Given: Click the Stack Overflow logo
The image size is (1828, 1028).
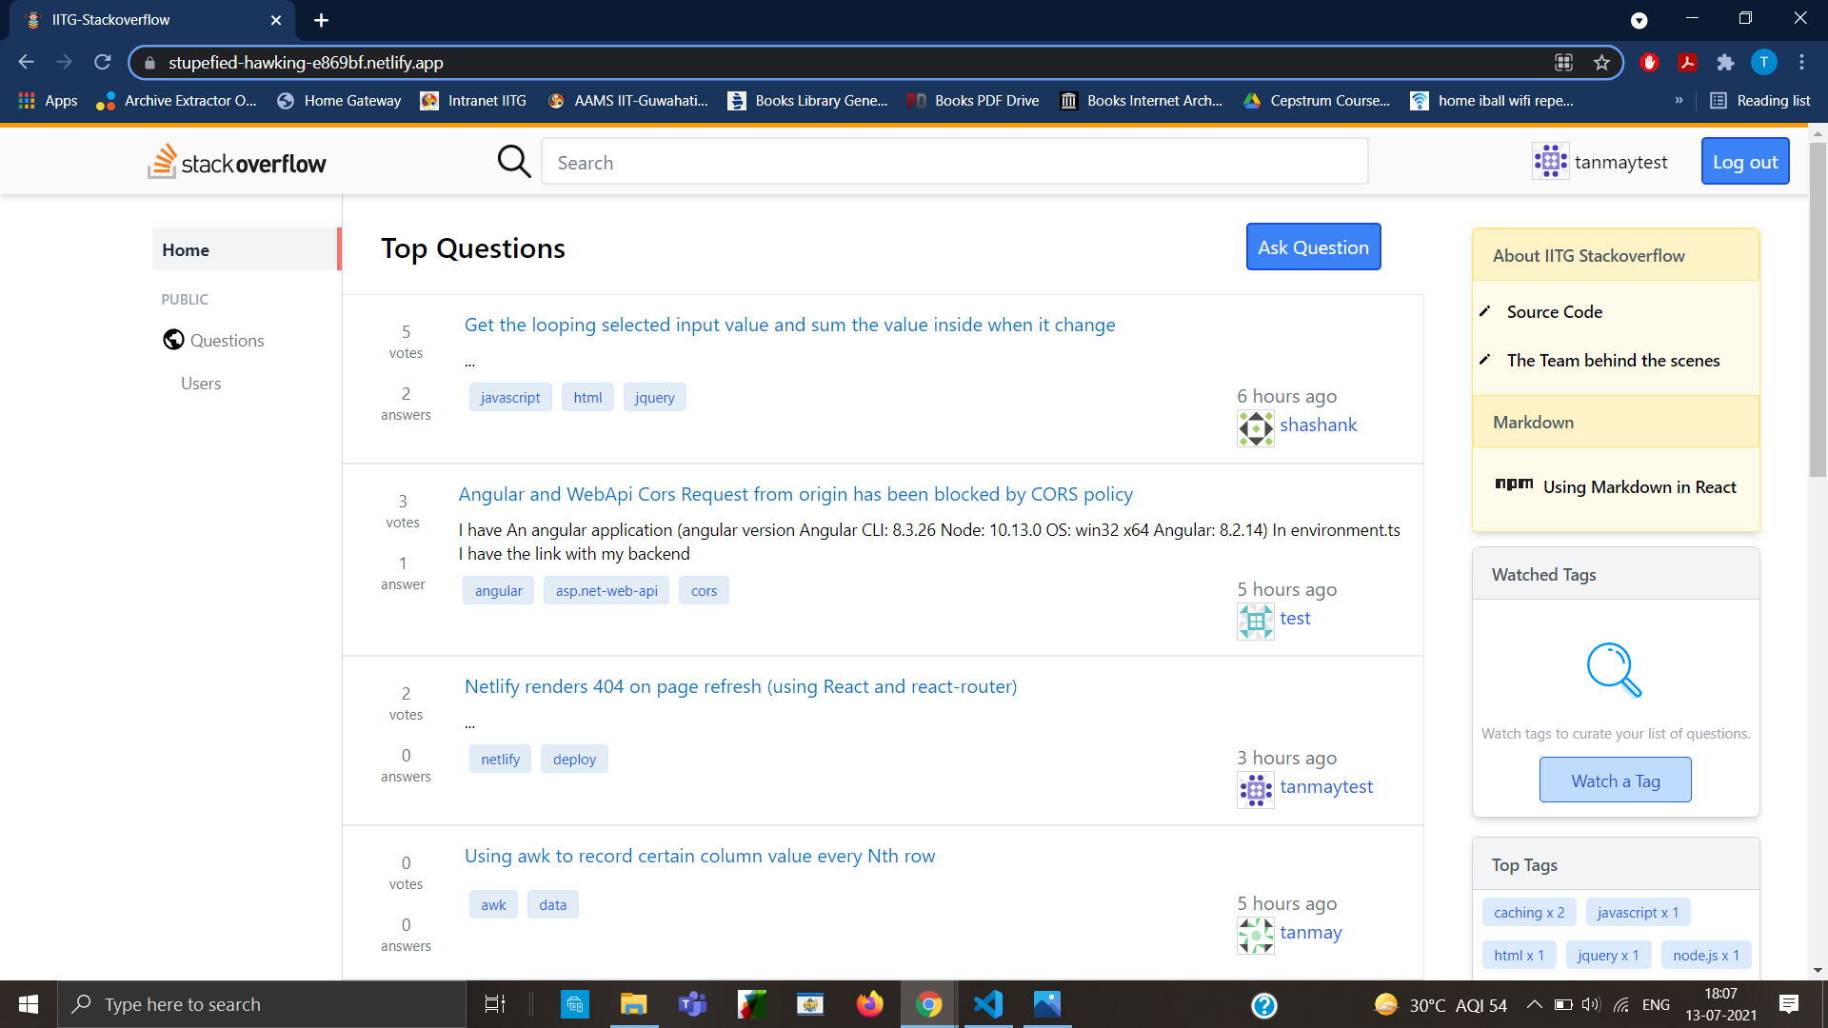Looking at the screenshot, I should point(237,162).
